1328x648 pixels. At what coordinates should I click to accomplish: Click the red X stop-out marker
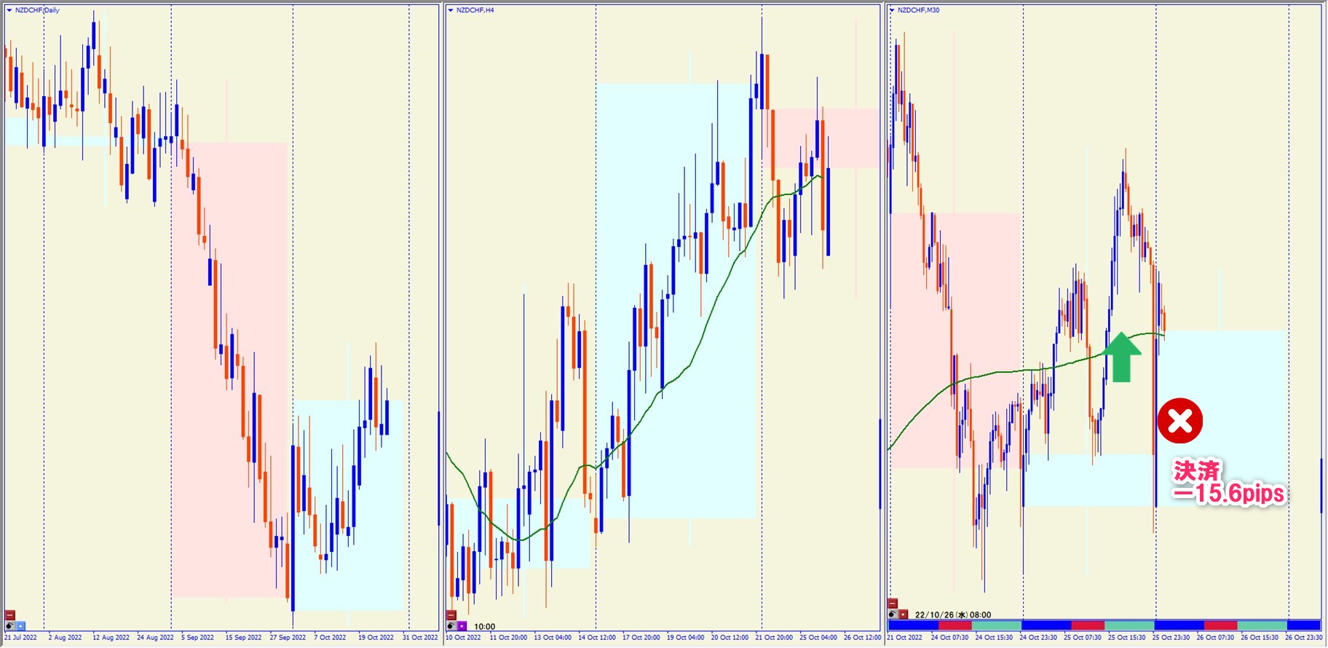(1179, 421)
